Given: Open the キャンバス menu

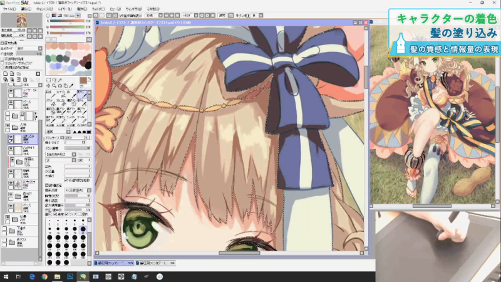Looking at the screenshot, I should point(44,9).
